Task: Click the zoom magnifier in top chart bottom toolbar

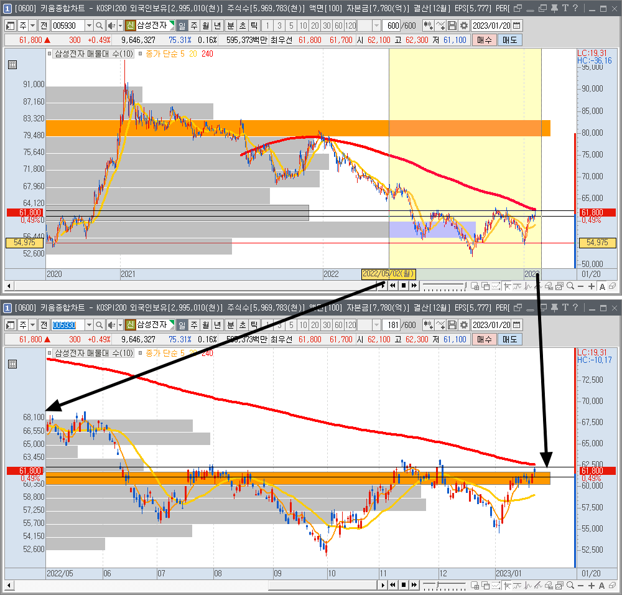Action: [570, 286]
